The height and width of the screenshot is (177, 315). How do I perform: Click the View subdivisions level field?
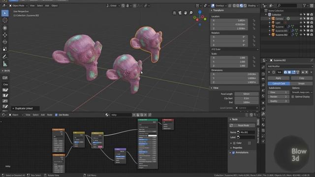click(x=279, y=92)
